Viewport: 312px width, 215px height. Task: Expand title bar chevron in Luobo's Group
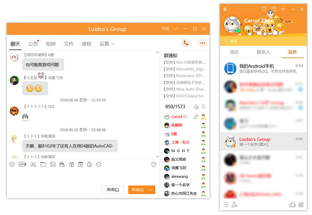(175, 29)
